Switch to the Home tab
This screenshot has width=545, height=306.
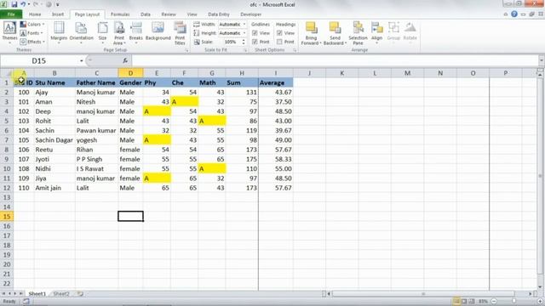click(35, 14)
